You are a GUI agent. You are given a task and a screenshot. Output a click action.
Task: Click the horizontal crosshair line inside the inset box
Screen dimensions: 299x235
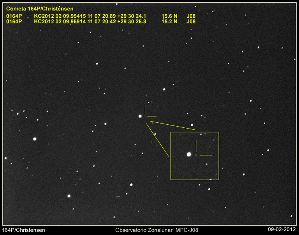(206, 155)
